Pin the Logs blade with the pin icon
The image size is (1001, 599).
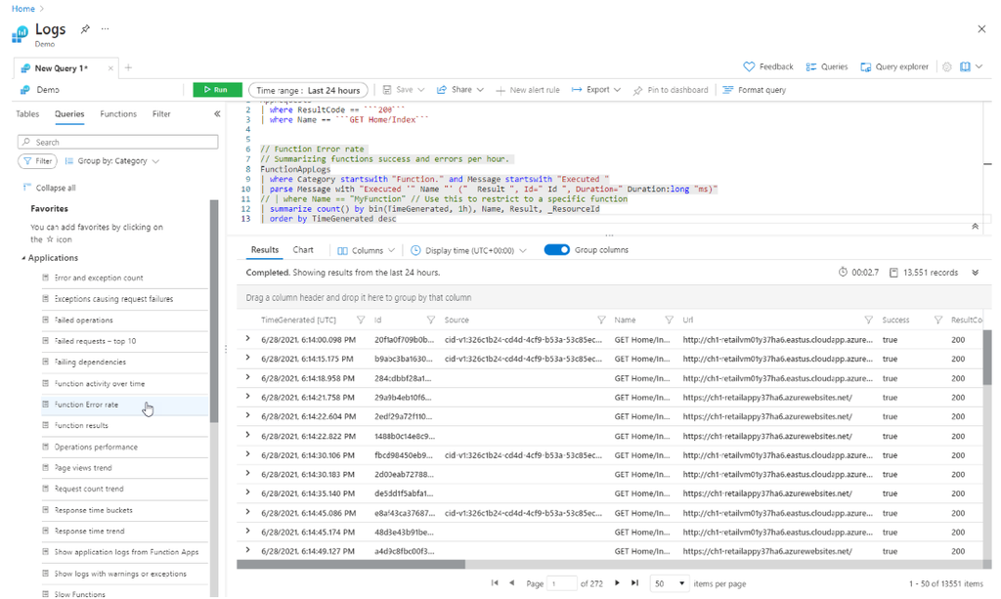pos(85,28)
